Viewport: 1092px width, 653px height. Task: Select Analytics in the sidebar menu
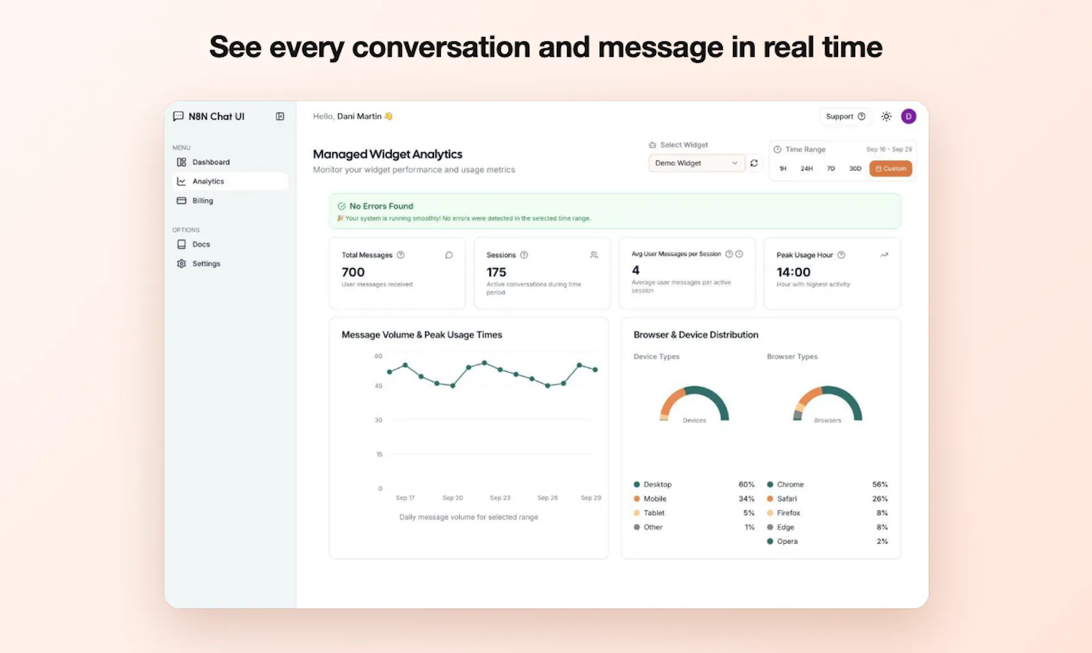(229, 182)
